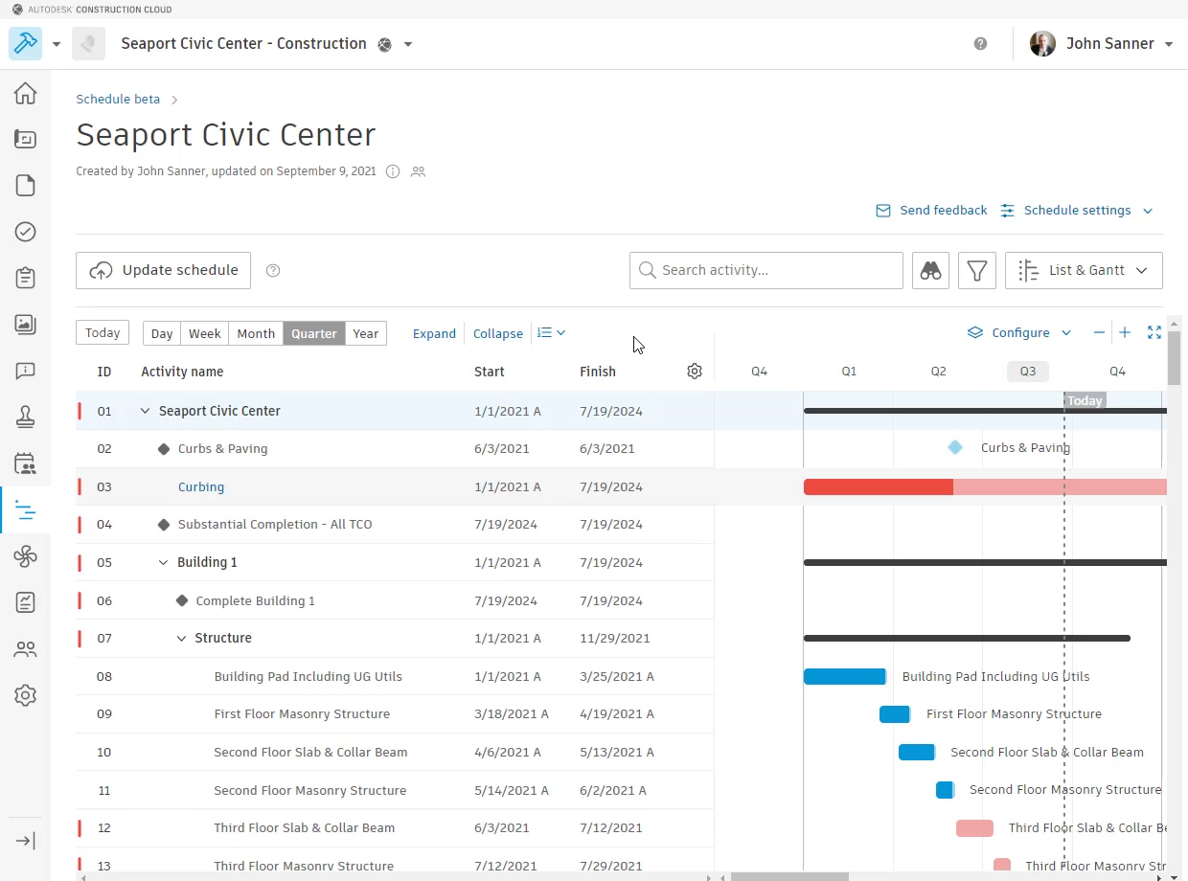Click the blue Building Pad Gantt bar
1188x881 pixels.
[844, 676]
